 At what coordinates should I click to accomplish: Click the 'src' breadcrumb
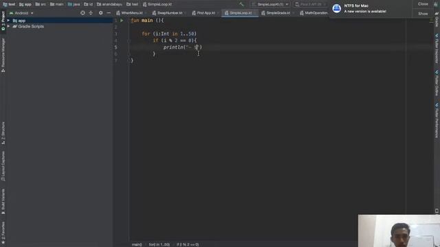tap(41, 5)
